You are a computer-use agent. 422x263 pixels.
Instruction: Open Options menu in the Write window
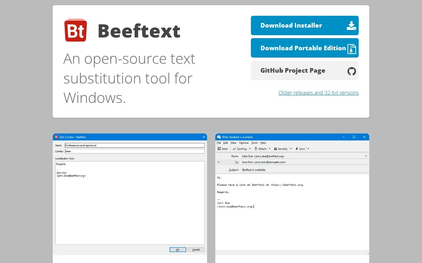[244, 143]
